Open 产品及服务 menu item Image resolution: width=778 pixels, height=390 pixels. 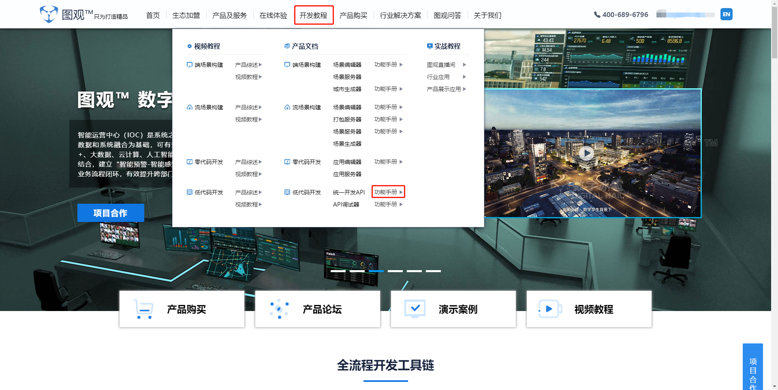(229, 15)
